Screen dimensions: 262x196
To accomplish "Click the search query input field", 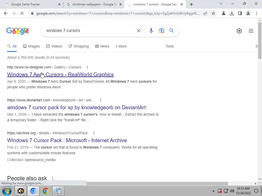I will click(x=90, y=31).
